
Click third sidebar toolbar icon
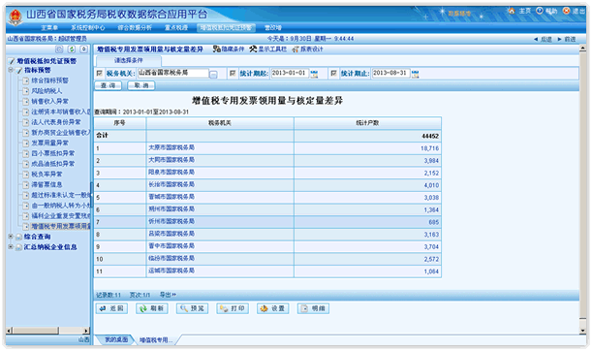click(x=84, y=49)
